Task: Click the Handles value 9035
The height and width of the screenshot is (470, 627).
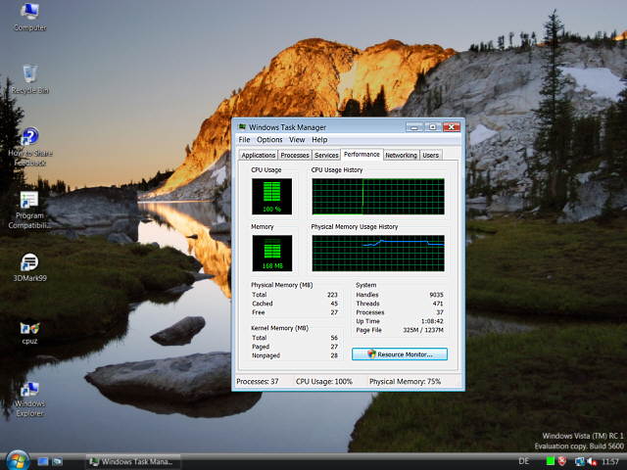Action: [x=436, y=295]
